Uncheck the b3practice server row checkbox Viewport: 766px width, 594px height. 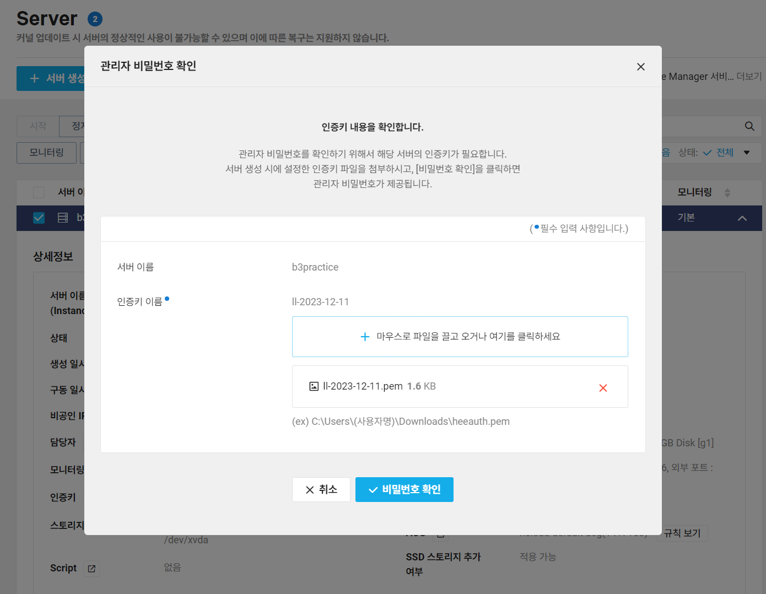tap(39, 218)
